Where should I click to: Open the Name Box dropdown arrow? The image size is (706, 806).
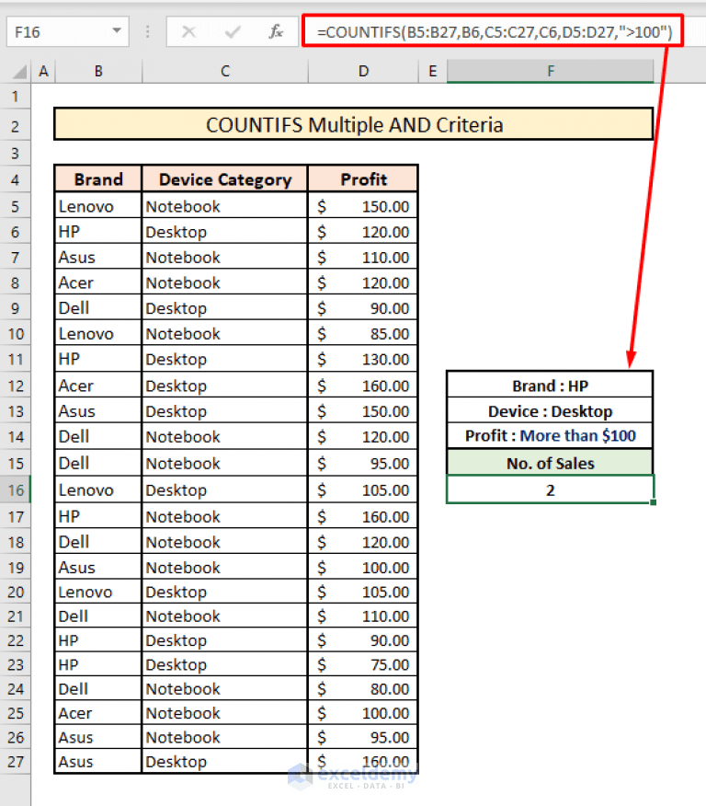tap(117, 31)
